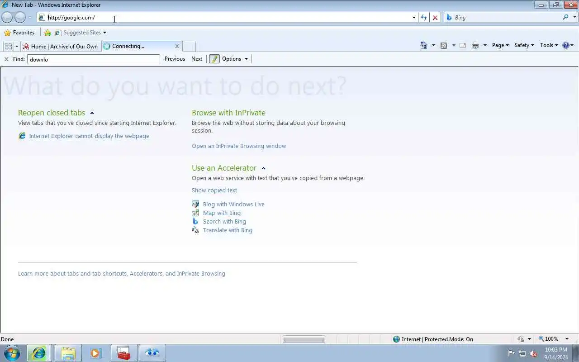Open the recent pages dropdown arrow

(x=30, y=18)
